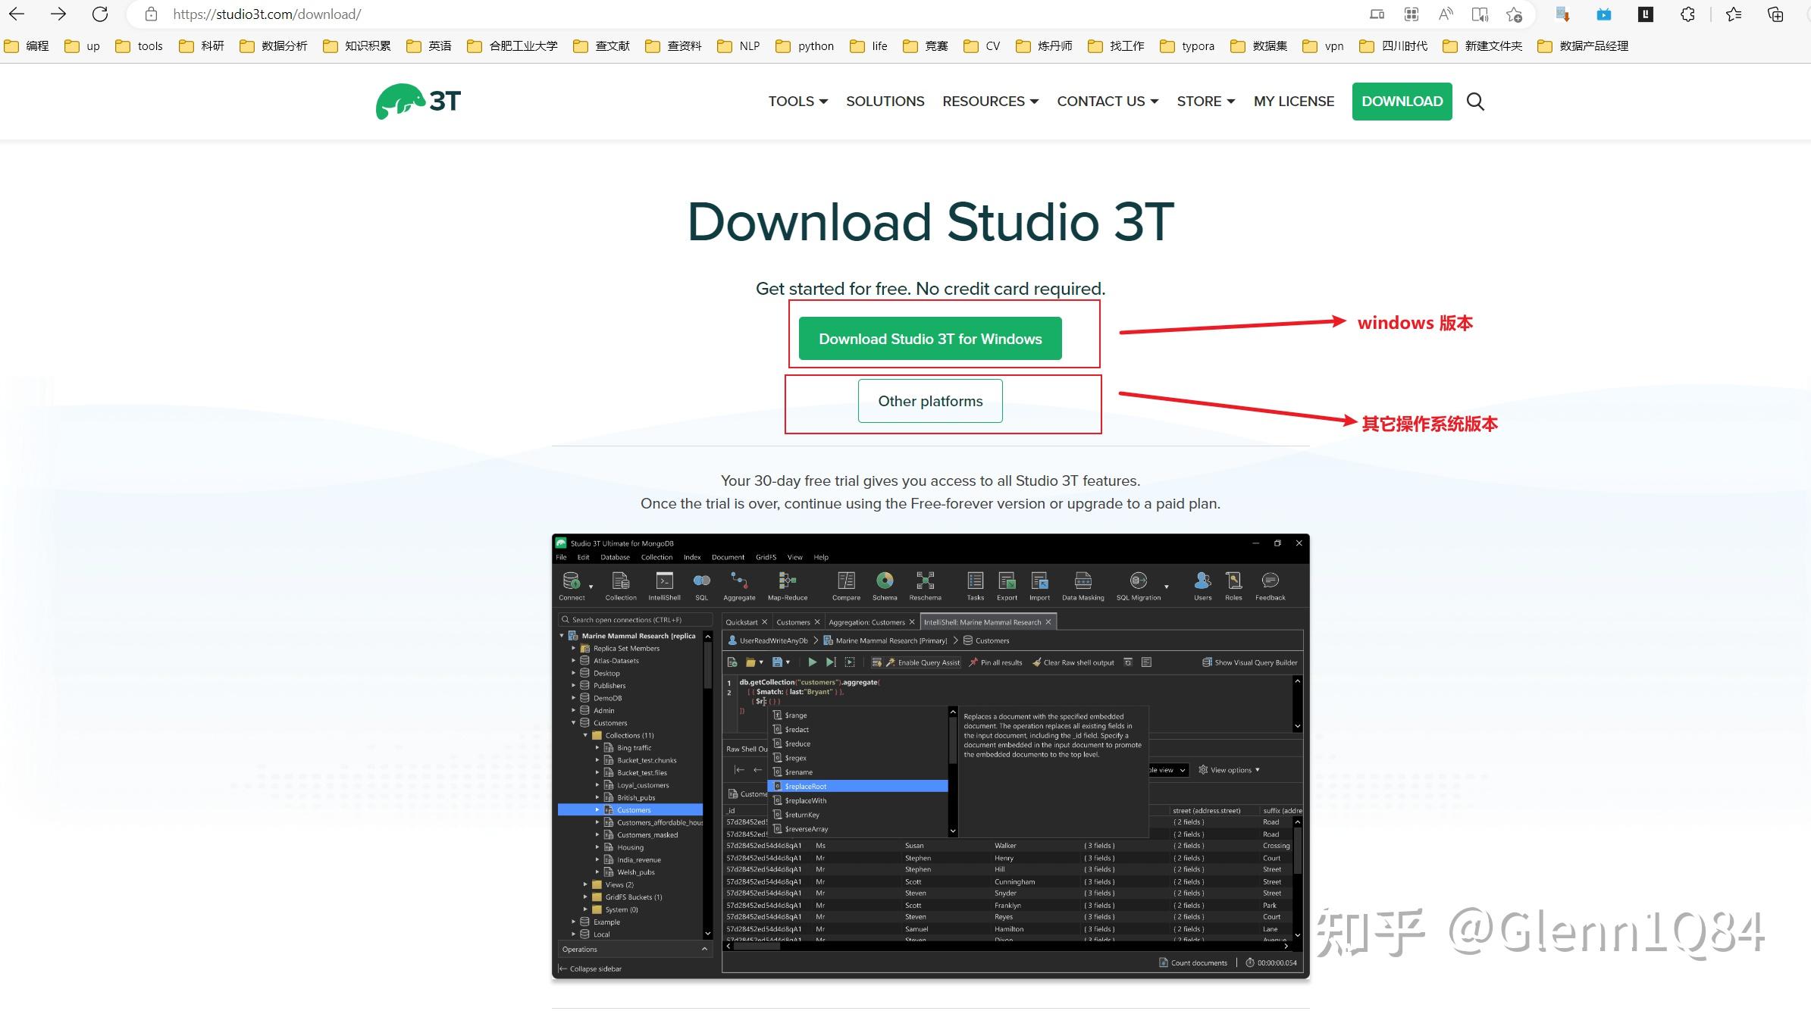The height and width of the screenshot is (1011, 1811).
Task: Open a new connection with the Connect icon
Action: pos(571,581)
